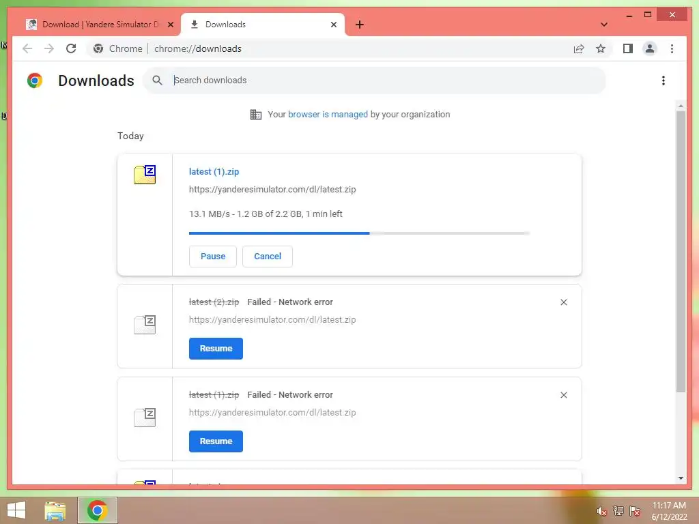This screenshot has width=699, height=524.
Task: Click the network tray icon
Action: click(x=618, y=510)
